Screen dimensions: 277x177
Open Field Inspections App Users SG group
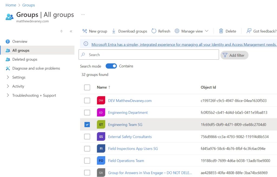[133, 149]
